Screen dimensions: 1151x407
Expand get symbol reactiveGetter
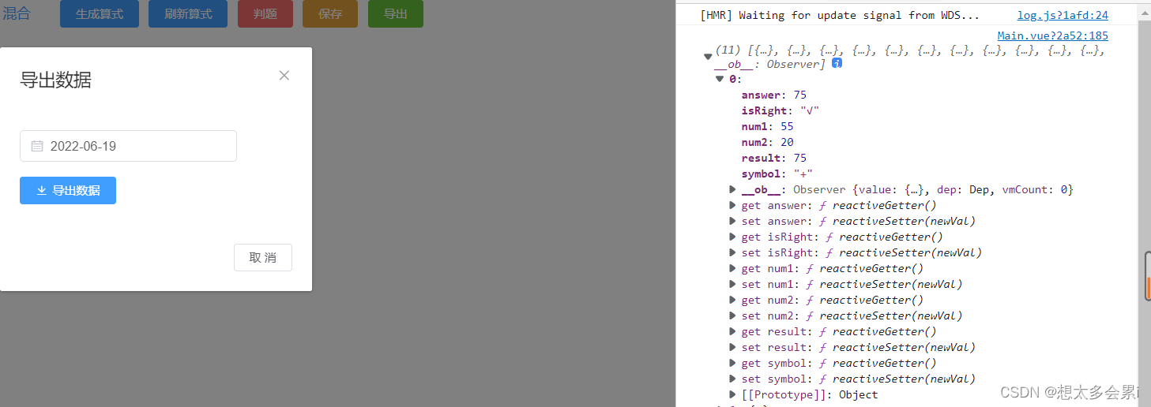[x=733, y=363]
